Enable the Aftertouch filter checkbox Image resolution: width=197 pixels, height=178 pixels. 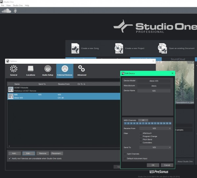141,133
